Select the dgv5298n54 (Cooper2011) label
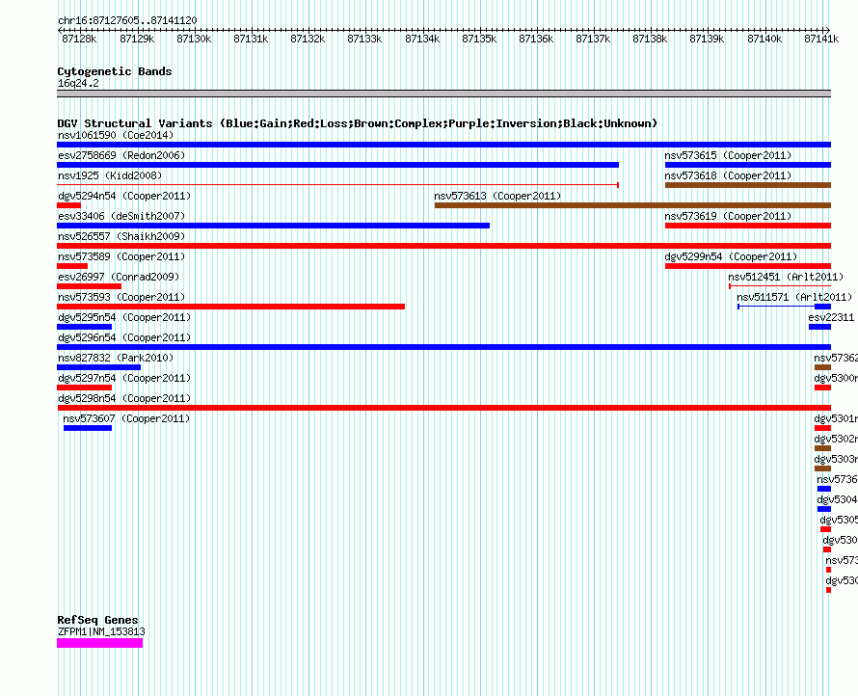This screenshot has height=696, width=858. [x=124, y=398]
